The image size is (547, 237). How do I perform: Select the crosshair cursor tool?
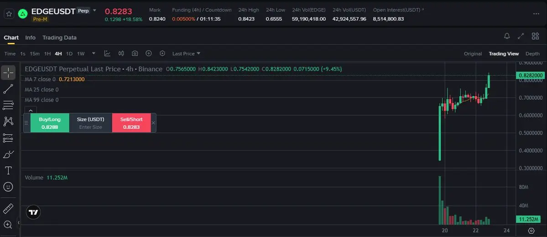(x=8, y=72)
